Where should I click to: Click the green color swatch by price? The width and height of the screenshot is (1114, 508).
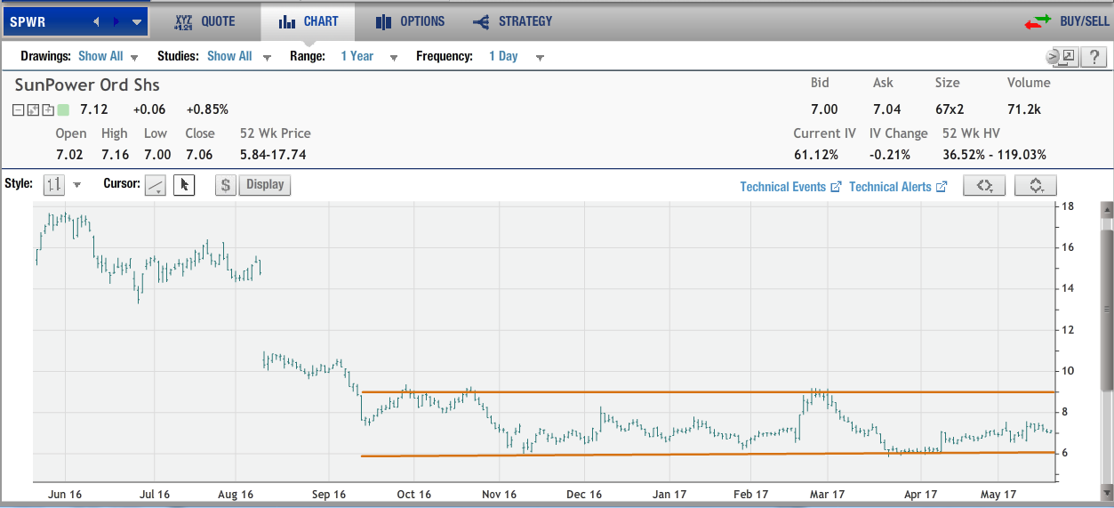pos(62,110)
